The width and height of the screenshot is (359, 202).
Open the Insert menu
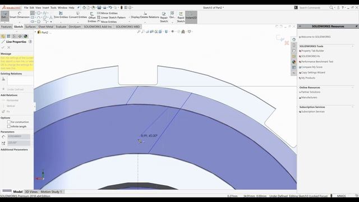coord(45,7)
